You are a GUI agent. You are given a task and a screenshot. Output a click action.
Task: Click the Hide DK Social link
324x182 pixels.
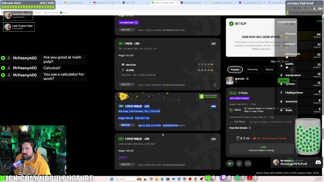tap(279, 61)
